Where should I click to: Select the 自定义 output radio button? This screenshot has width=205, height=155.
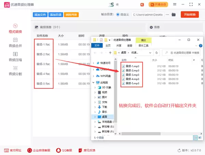(118, 15)
